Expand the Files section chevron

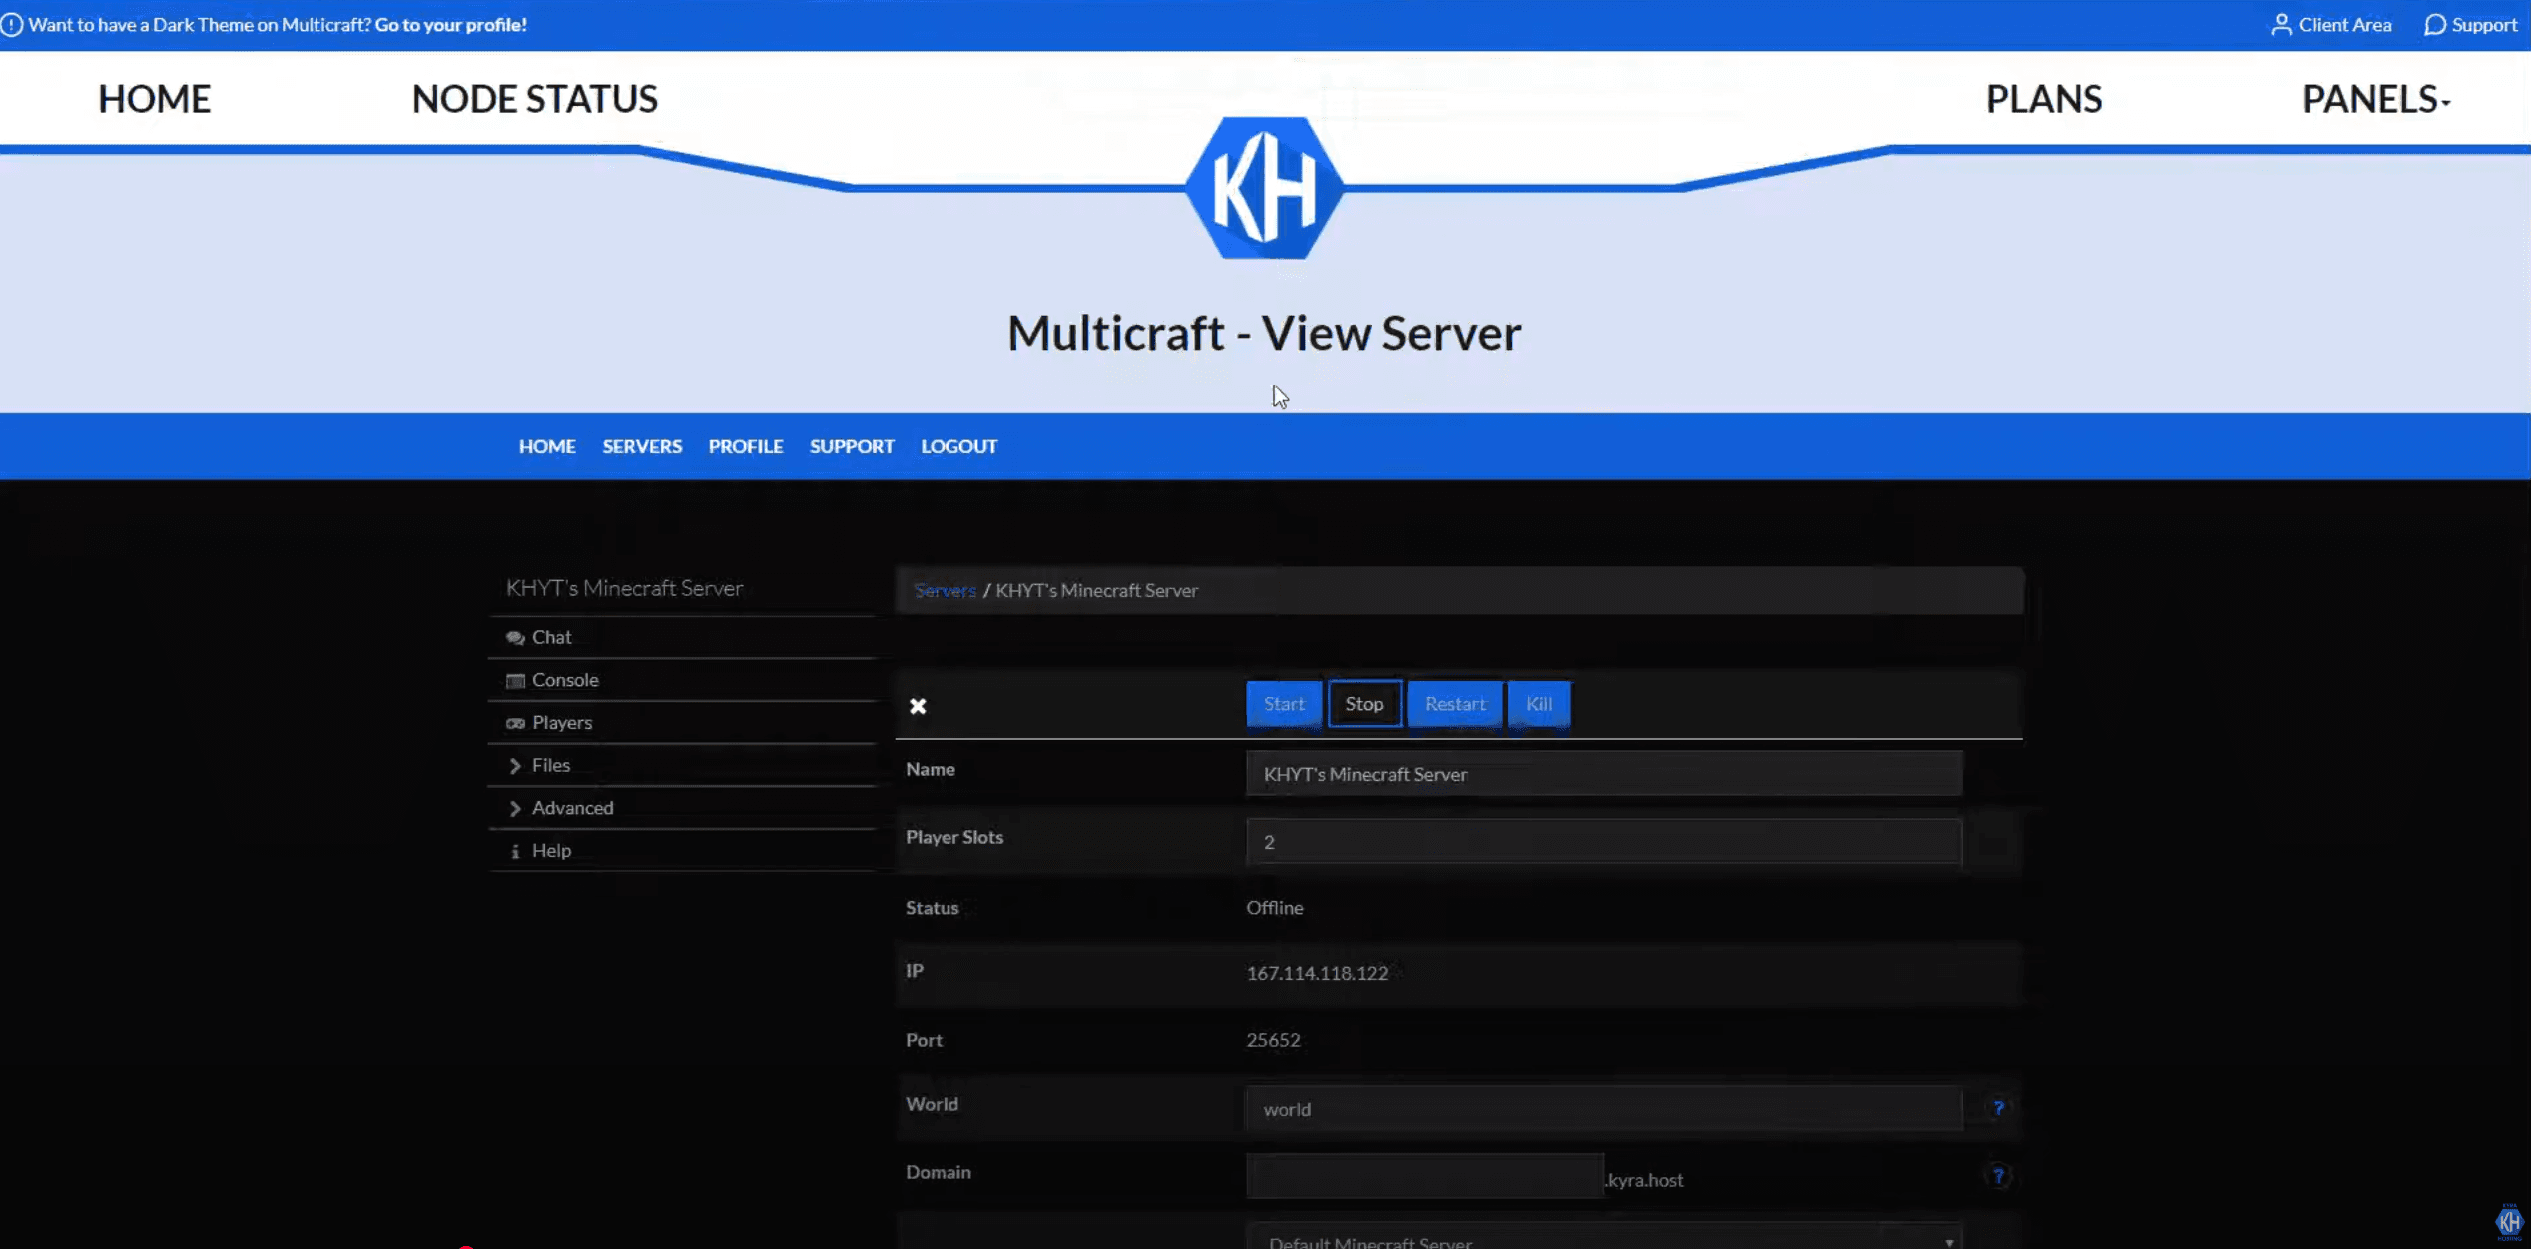coord(515,766)
